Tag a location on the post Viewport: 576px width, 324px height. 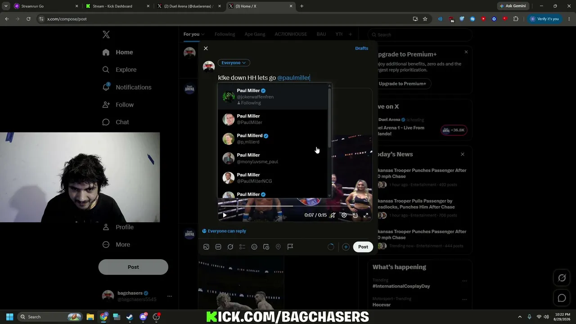pos(278,247)
